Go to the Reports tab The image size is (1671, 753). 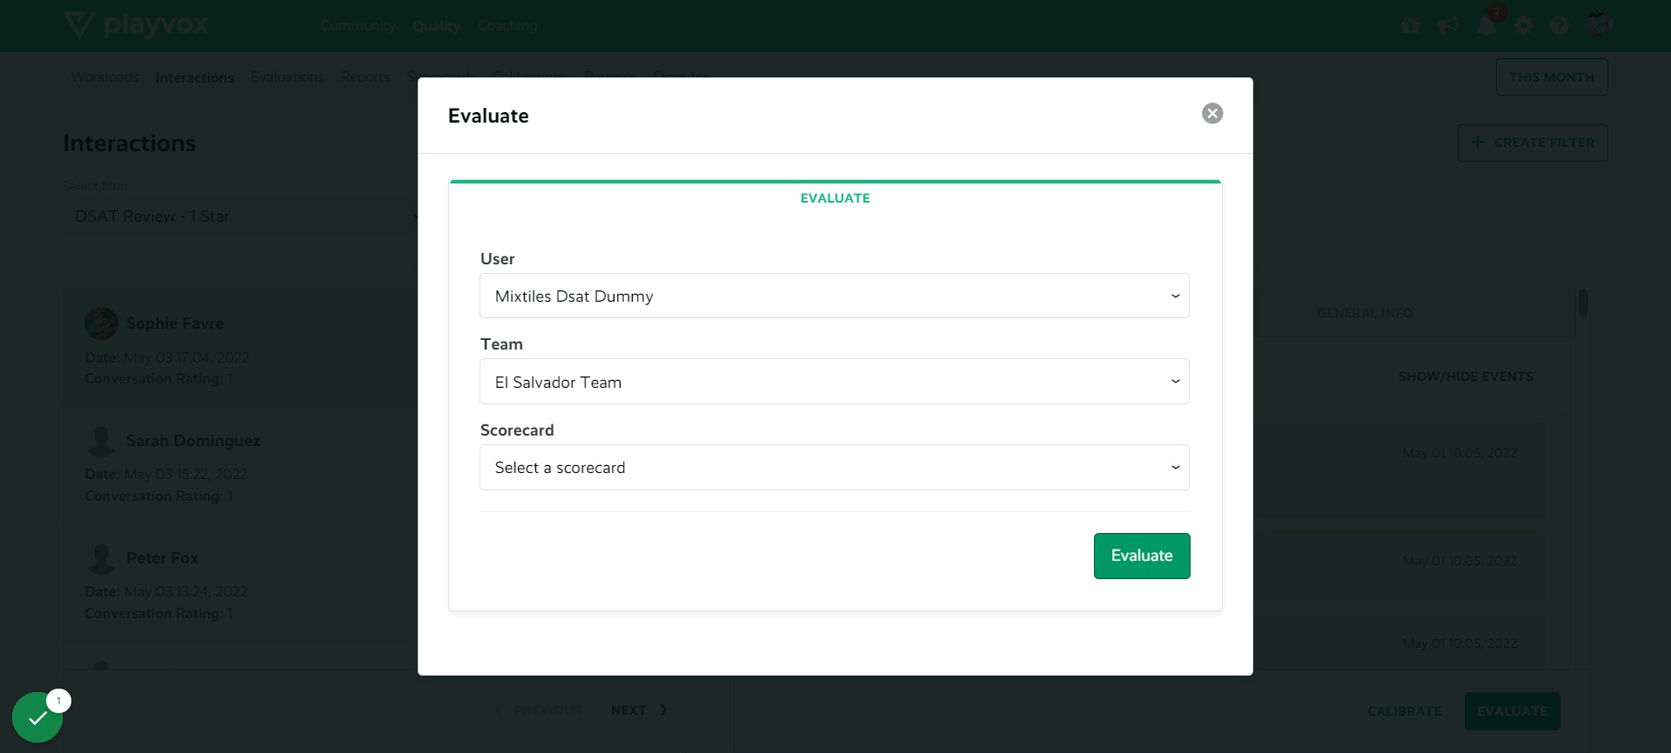tap(366, 77)
